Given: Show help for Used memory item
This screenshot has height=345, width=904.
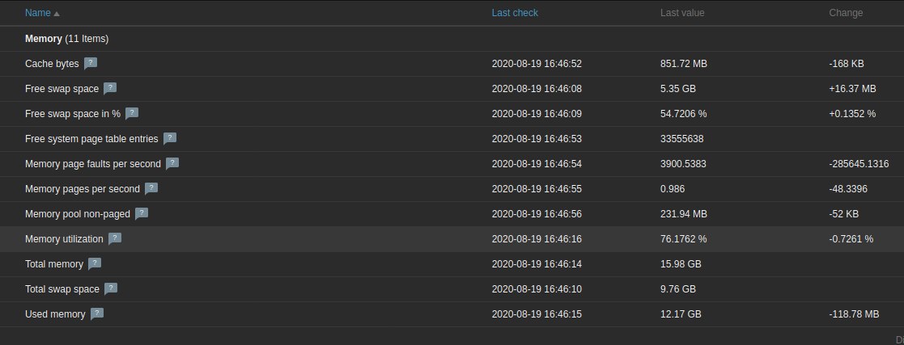Looking at the screenshot, I should (x=97, y=313).
